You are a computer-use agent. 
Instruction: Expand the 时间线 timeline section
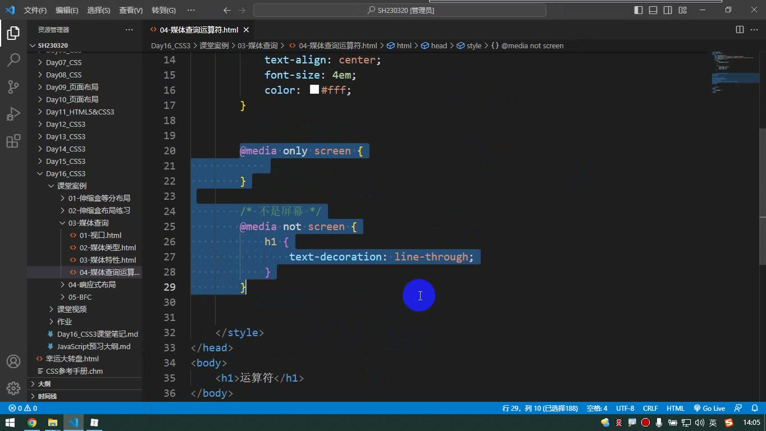coord(84,396)
